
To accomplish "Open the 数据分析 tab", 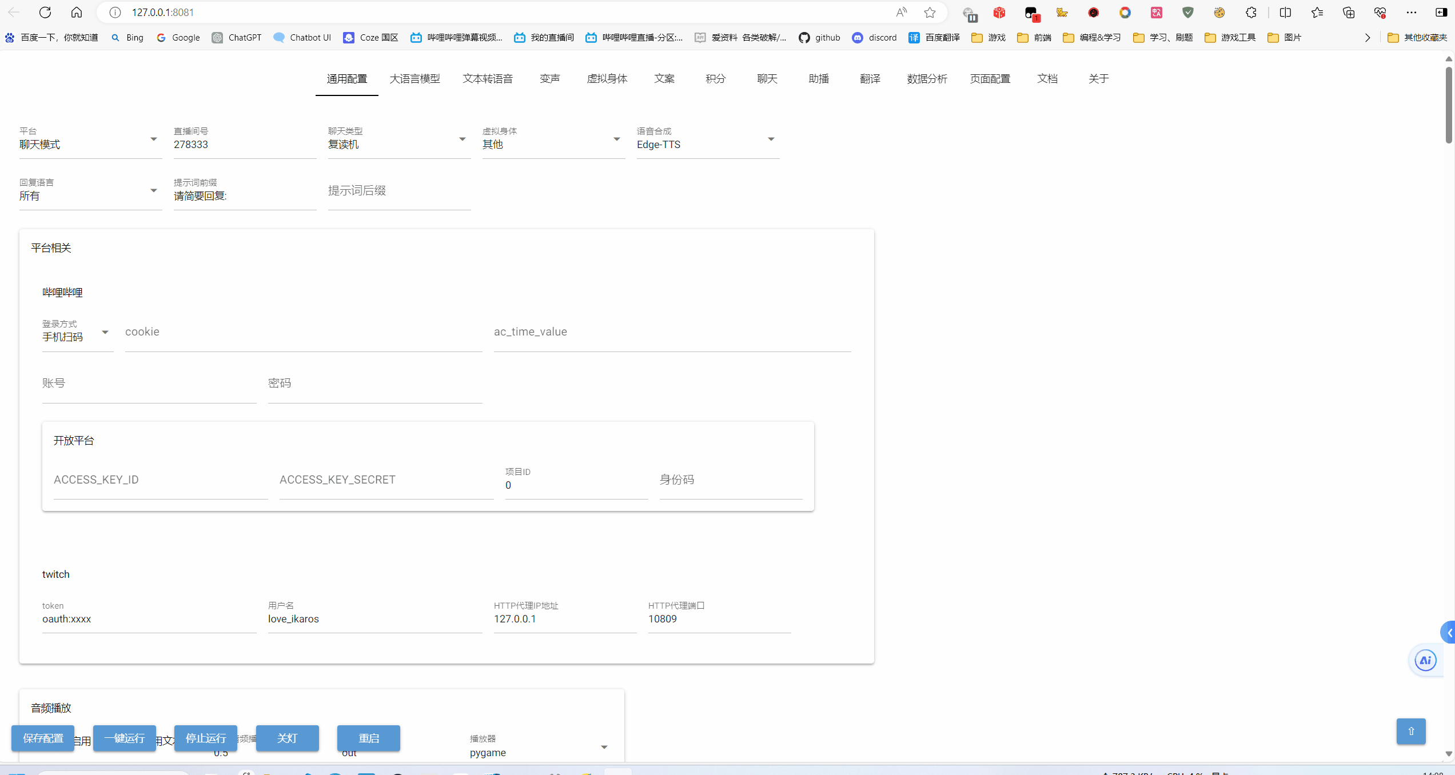I will pos(927,79).
